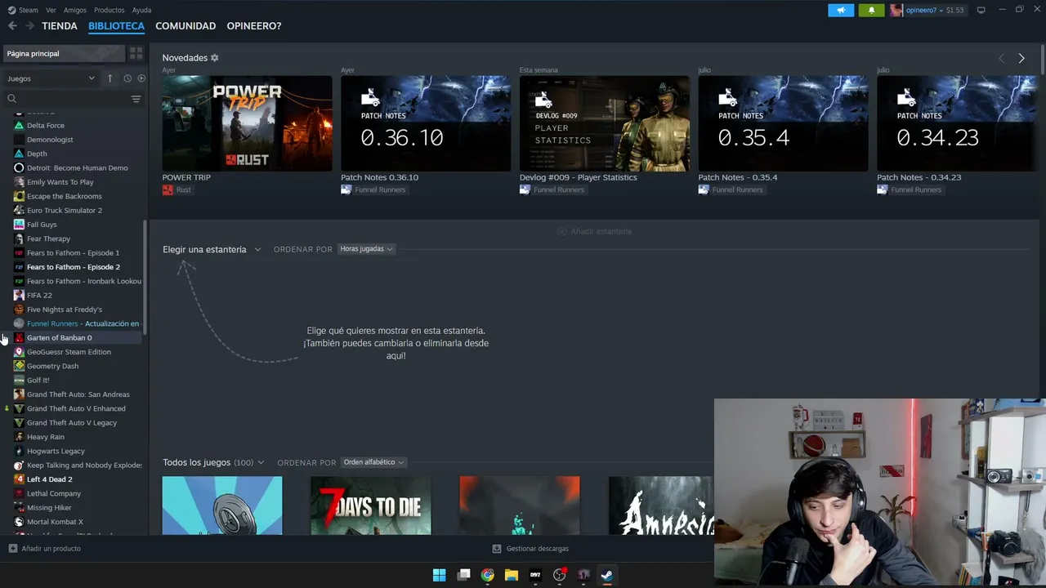Select Mortal Kombat X in the library list
Image resolution: width=1046 pixels, height=588 pixels.
[x=55, y=522]
